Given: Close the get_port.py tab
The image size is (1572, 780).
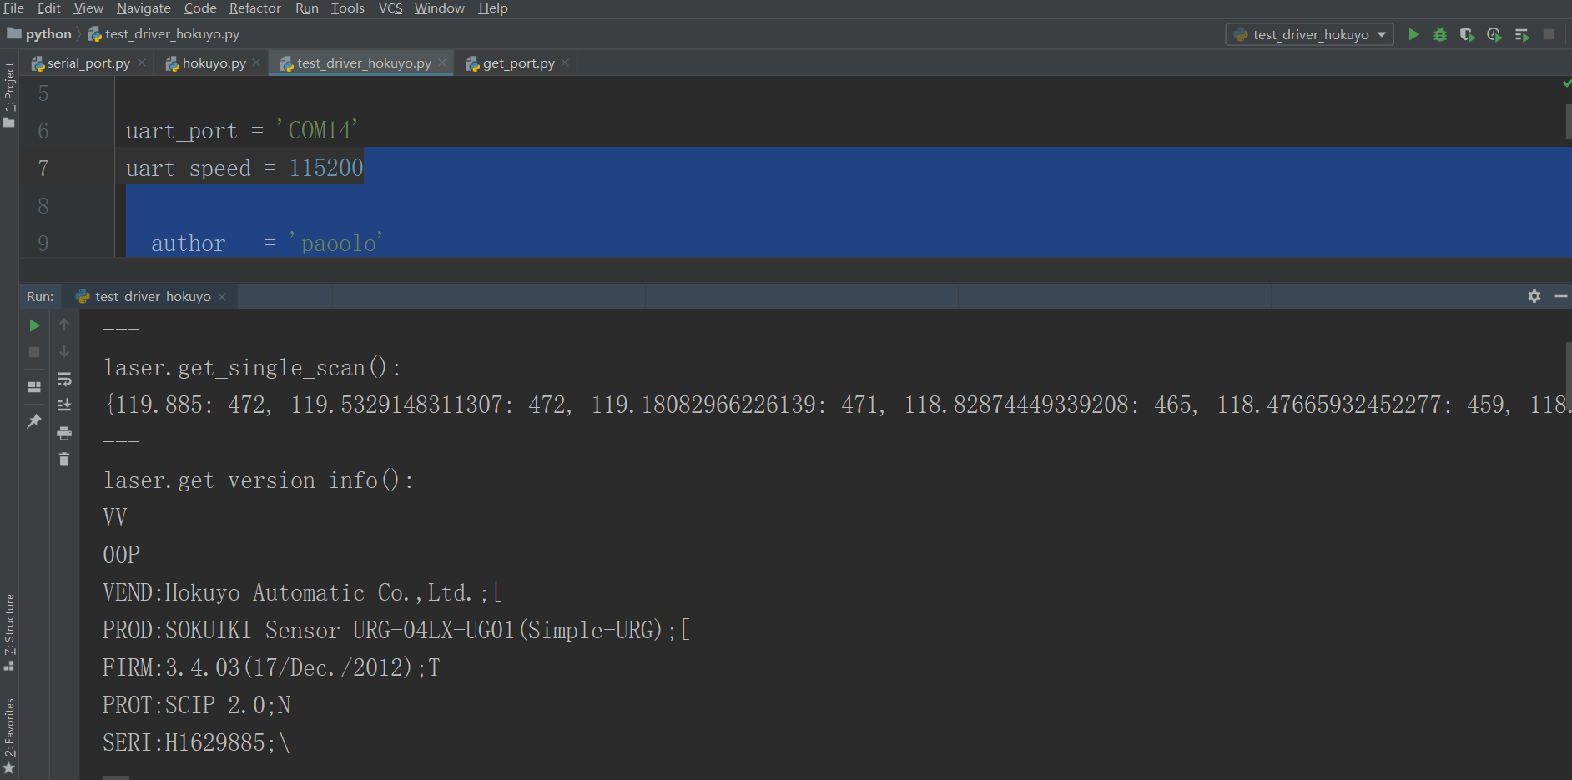Looking at the screenshot, I should (565, 63).
